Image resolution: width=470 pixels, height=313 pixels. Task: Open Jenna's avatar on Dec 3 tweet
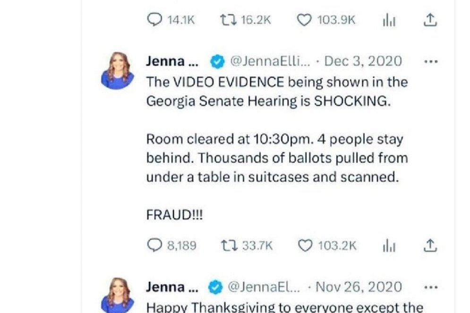[114, 70]
